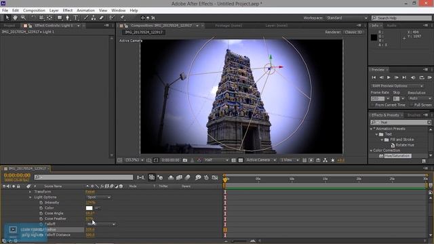Select the Zoom magnifier tool
434x244 pixels.
(x=23, y=18)
